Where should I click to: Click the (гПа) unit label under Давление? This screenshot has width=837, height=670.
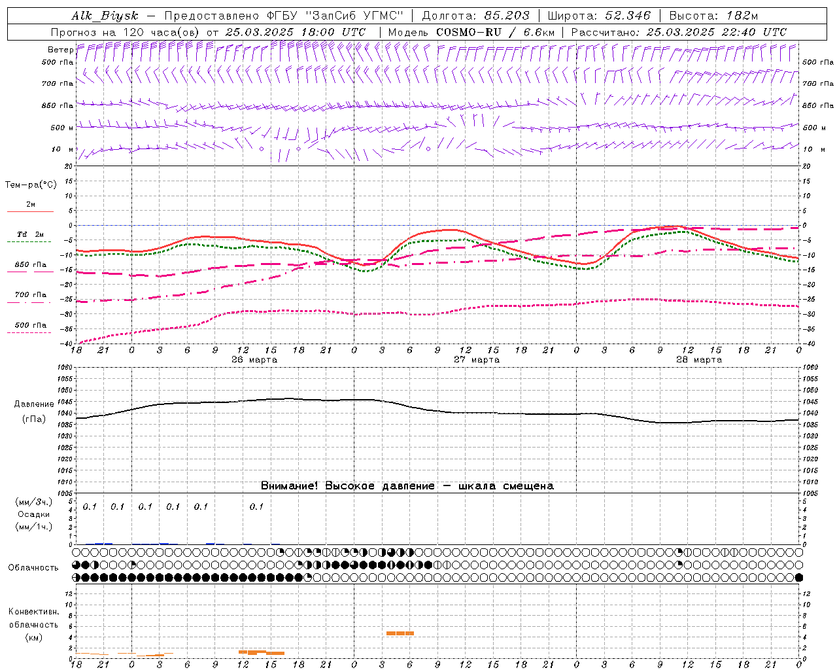34,419
